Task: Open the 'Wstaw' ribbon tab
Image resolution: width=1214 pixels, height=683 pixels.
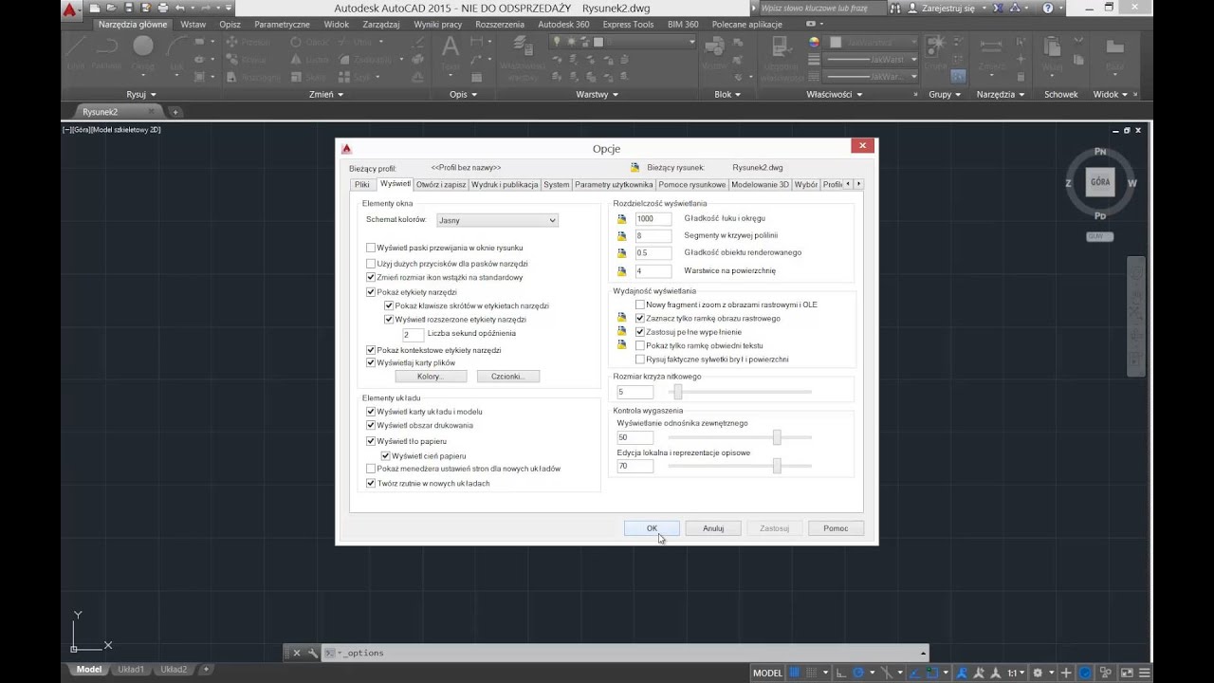Action: click(193, 24)
